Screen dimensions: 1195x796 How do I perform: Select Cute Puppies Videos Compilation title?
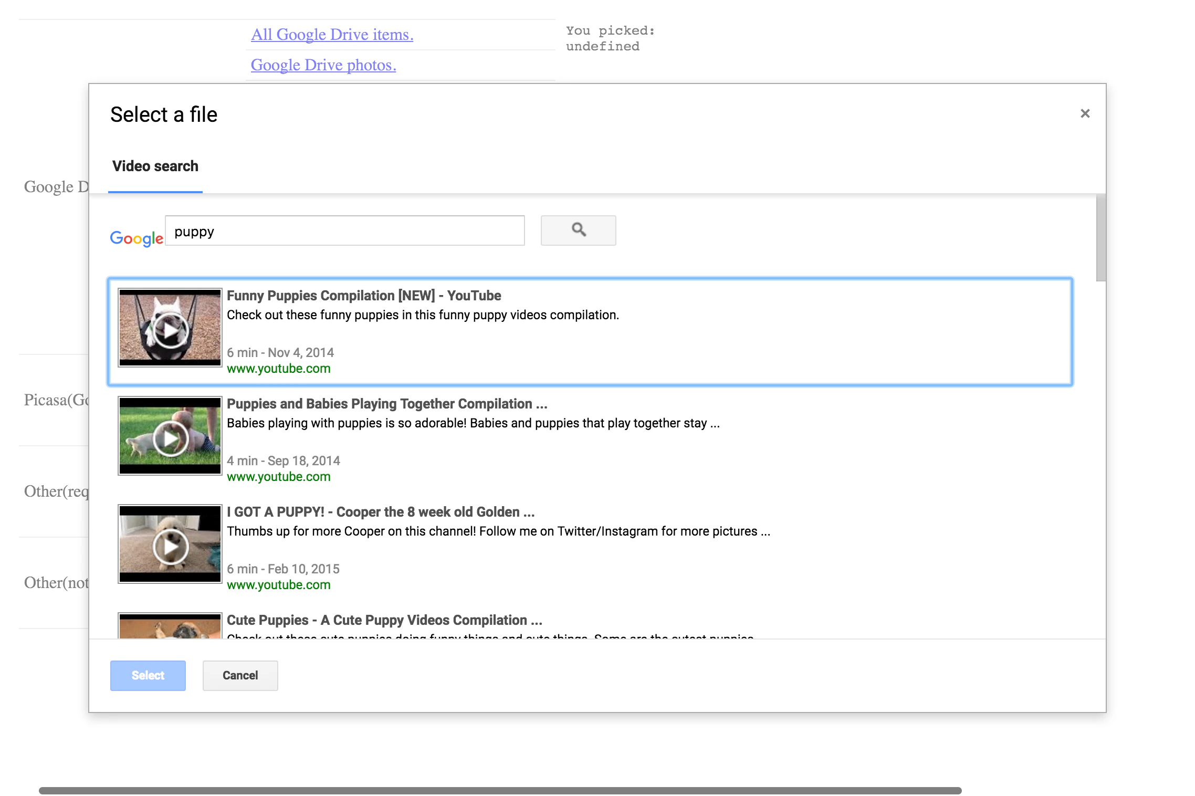pyautogui.click(x=384, y=620)
